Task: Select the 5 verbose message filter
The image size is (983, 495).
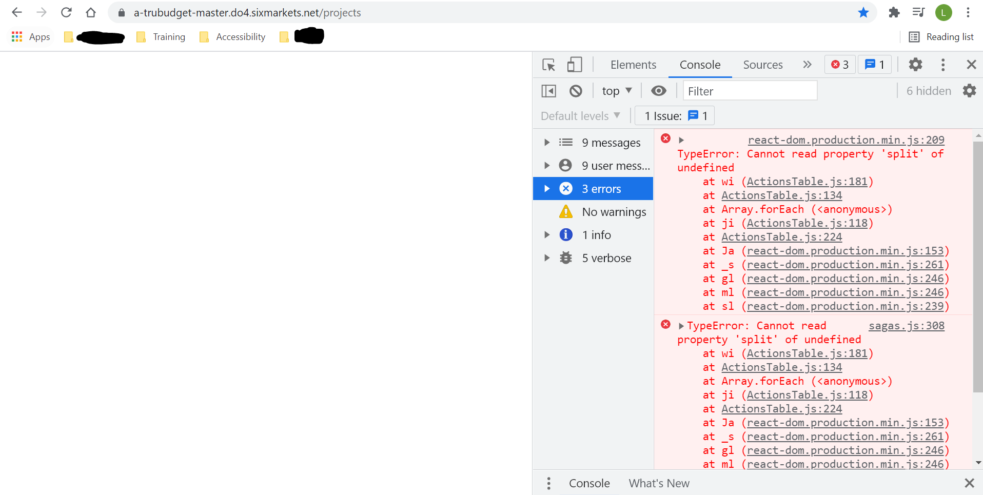Action: [606, 258]
